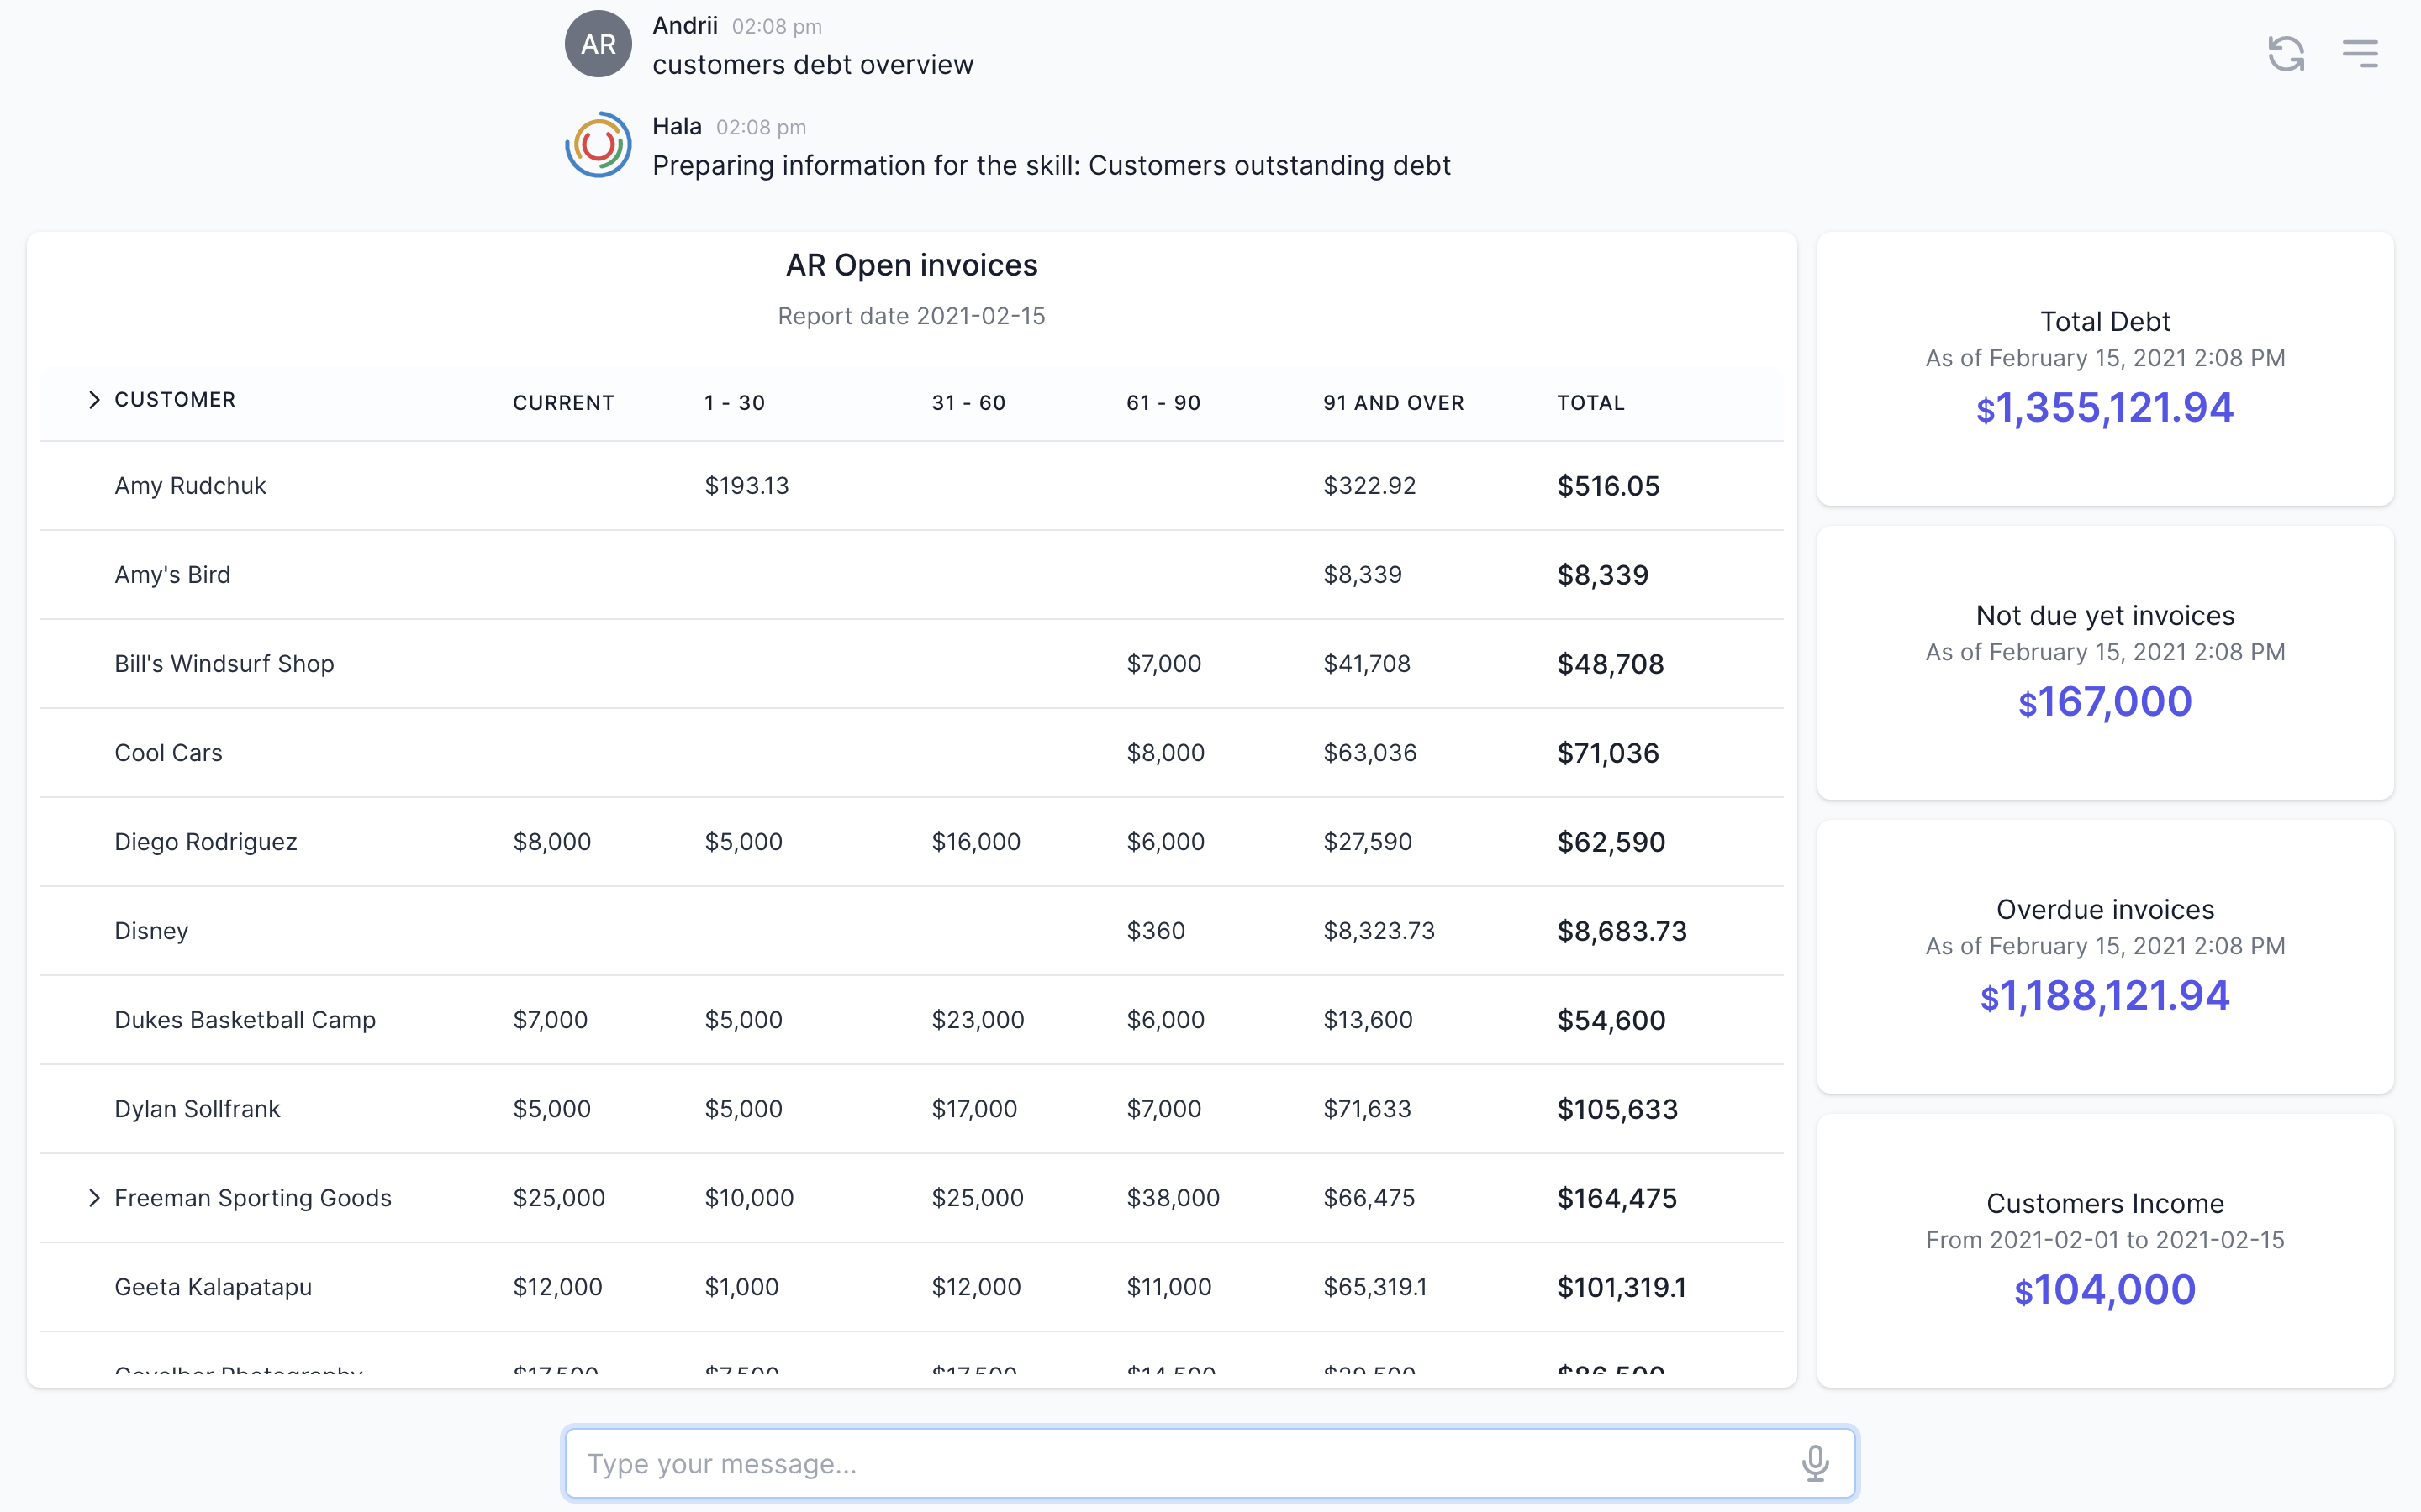Click the Hala assistant logo
Image resolution: width=2421 pixels, height=1512 pixels.
click(599, 145)
